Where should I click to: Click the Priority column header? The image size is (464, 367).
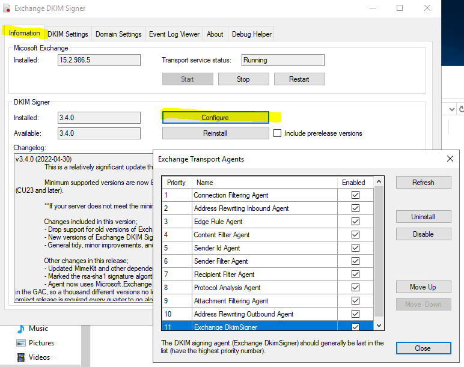click(x=177, y=183)
